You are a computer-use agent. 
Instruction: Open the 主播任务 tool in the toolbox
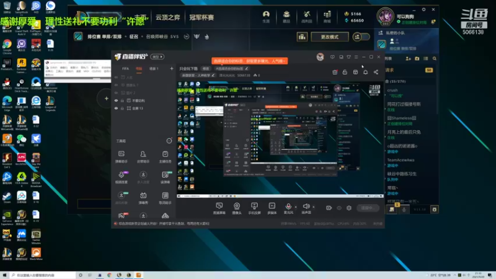pos(165,157)
